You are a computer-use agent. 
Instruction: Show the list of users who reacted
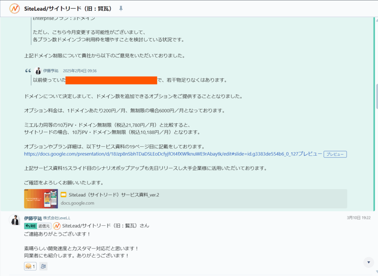(x=44, y=266)
